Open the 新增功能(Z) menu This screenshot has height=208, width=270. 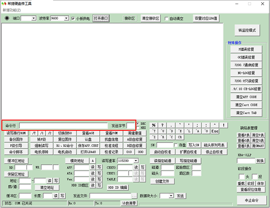[12, 9]
